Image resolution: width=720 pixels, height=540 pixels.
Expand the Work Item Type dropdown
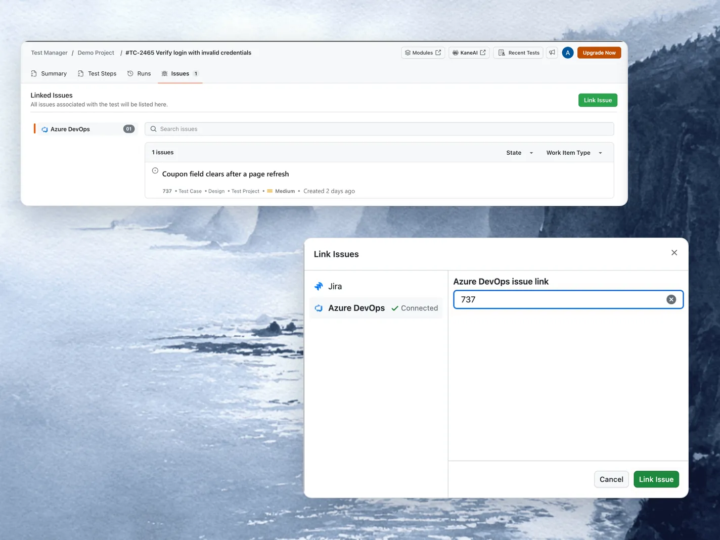click(574, 153)
